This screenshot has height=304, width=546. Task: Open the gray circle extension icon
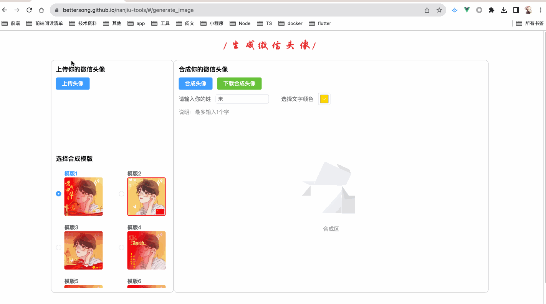pyautogui.click(x=479, y=10)
